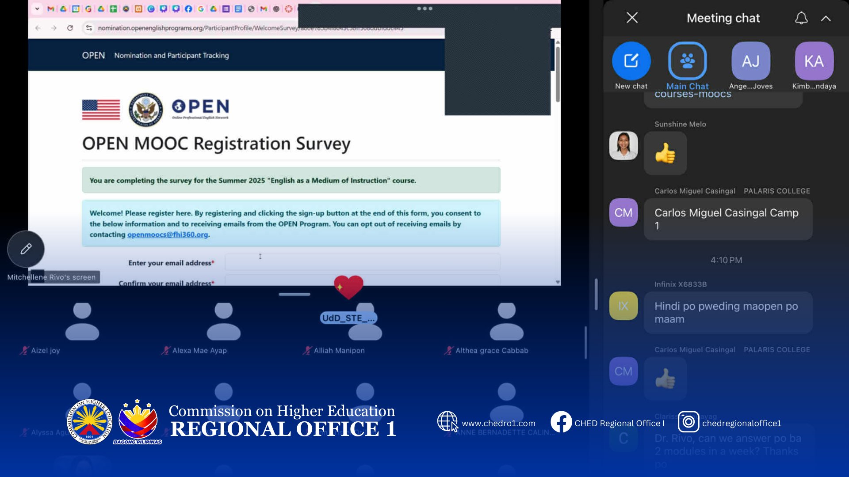Click the green Summer 2025 course notice banner
This screenshot has width=849, height=477.
click(291, 180)
